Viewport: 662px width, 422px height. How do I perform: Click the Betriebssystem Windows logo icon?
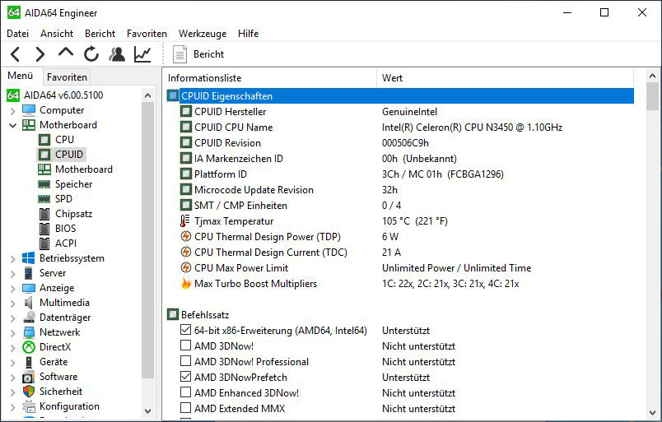tap(29, 258)
